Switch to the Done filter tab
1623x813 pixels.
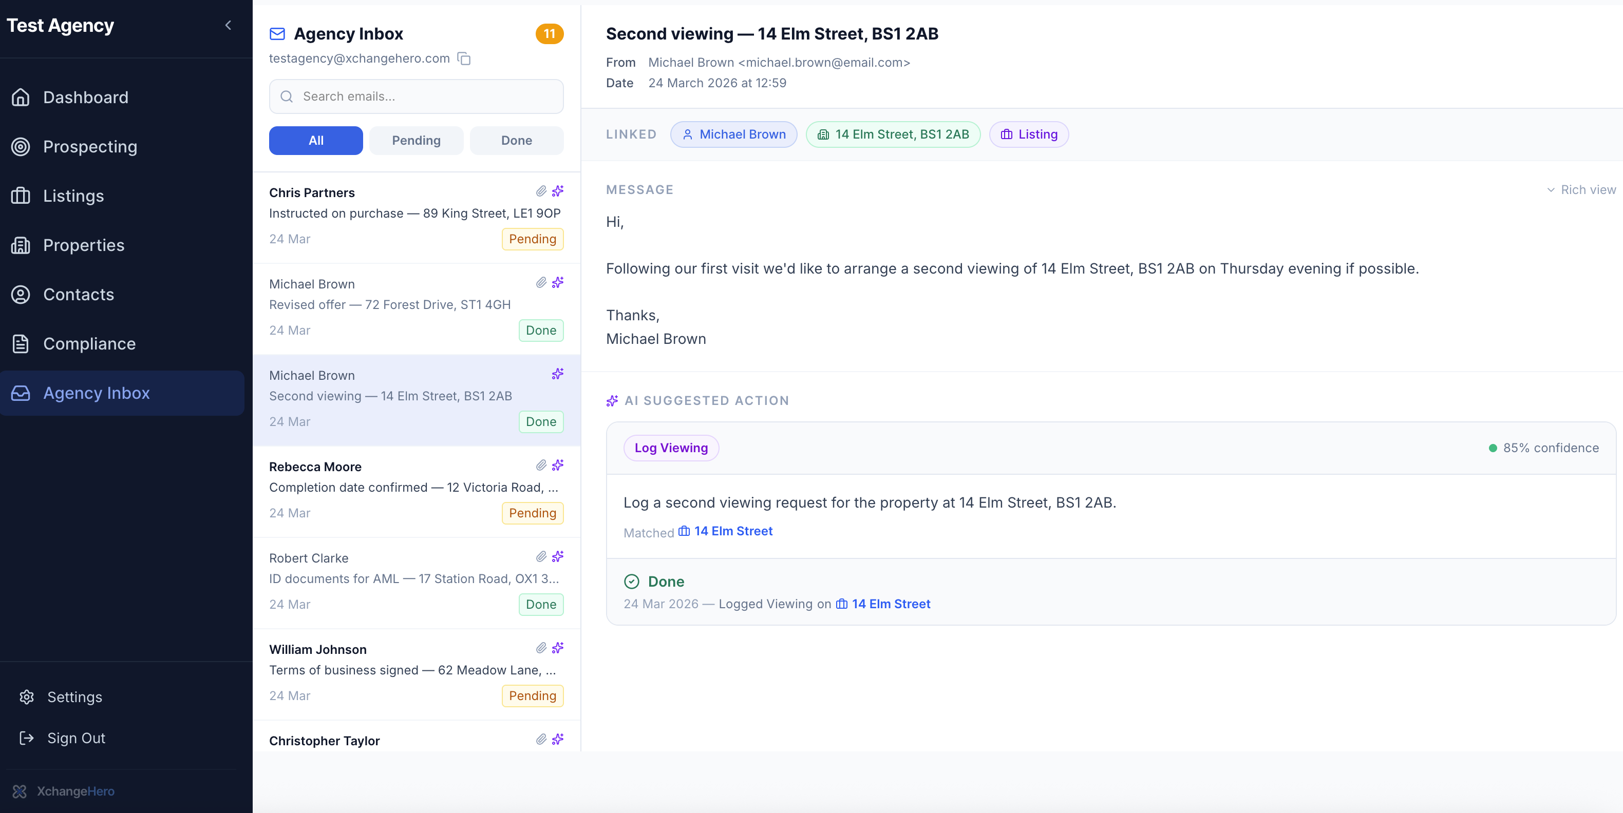[x=516, y=140]
